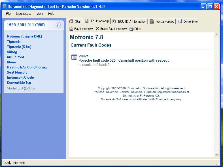Switch to the ECU ID / Information tab

[x=130, y=22]
